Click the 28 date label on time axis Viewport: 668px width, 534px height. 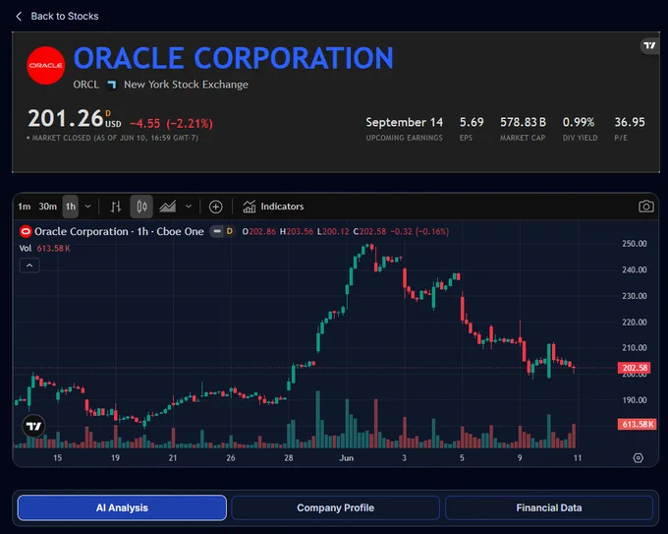click(x=289, y=458)
